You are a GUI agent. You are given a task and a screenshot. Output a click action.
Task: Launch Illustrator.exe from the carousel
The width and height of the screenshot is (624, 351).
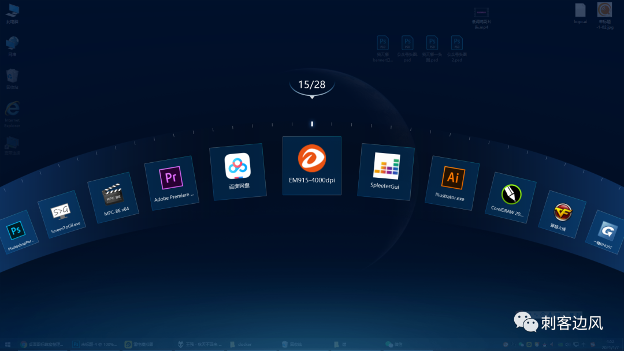[452, 183]
